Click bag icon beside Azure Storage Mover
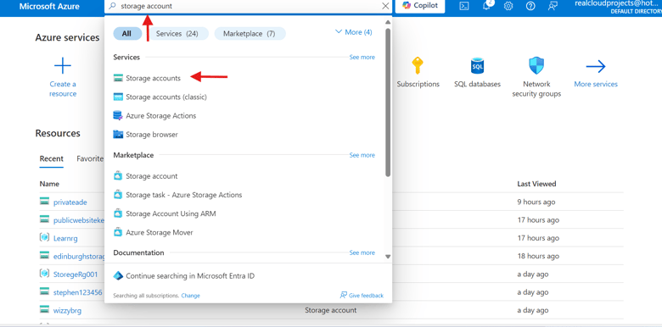Viewport: 662px width, 327px height. (118, 232)
